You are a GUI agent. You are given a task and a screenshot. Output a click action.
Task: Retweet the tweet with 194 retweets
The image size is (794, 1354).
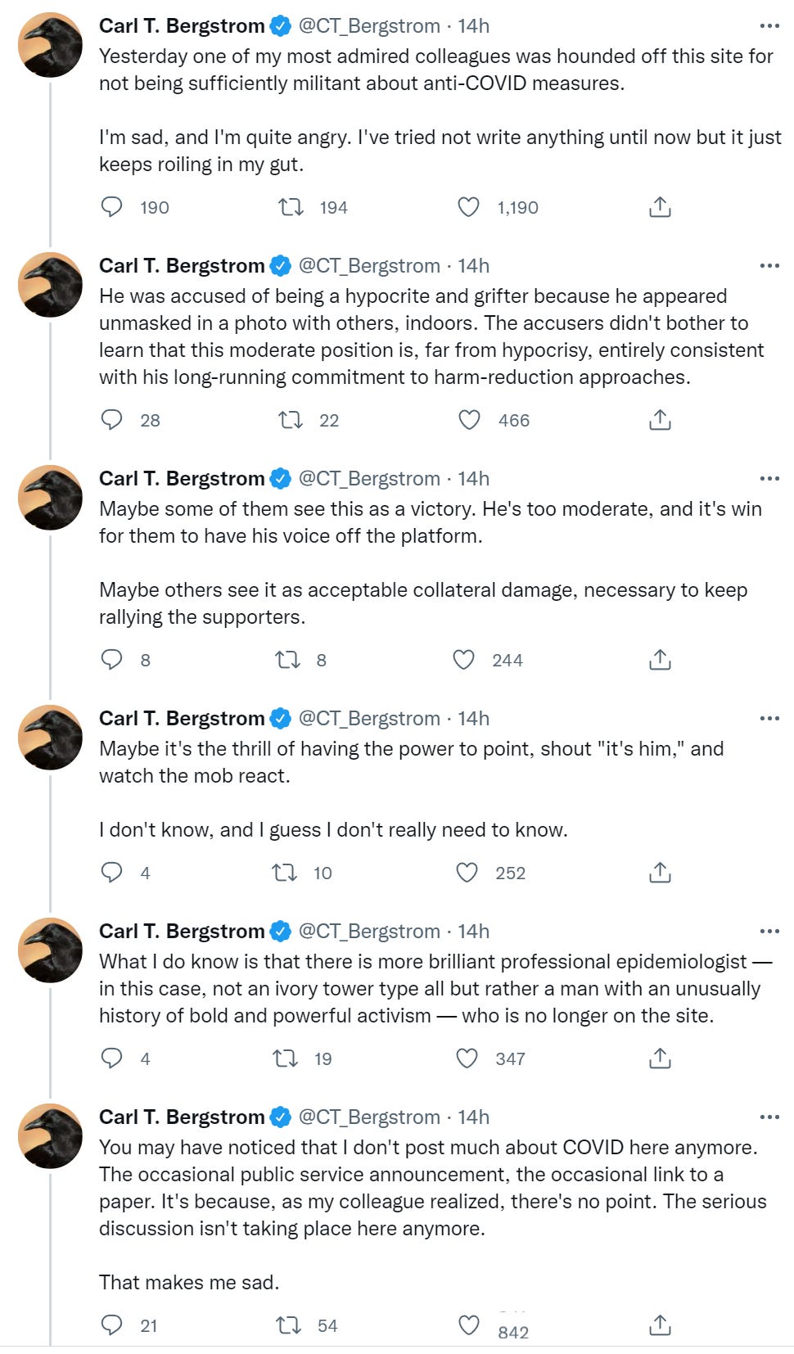291,207
